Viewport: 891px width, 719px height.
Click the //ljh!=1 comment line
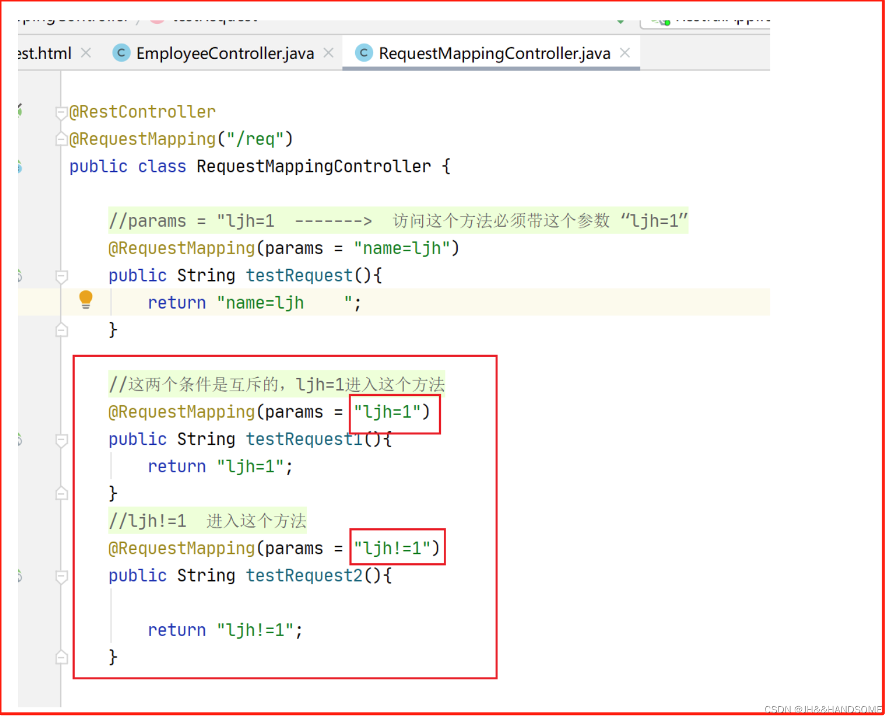[x=208, y=521]
